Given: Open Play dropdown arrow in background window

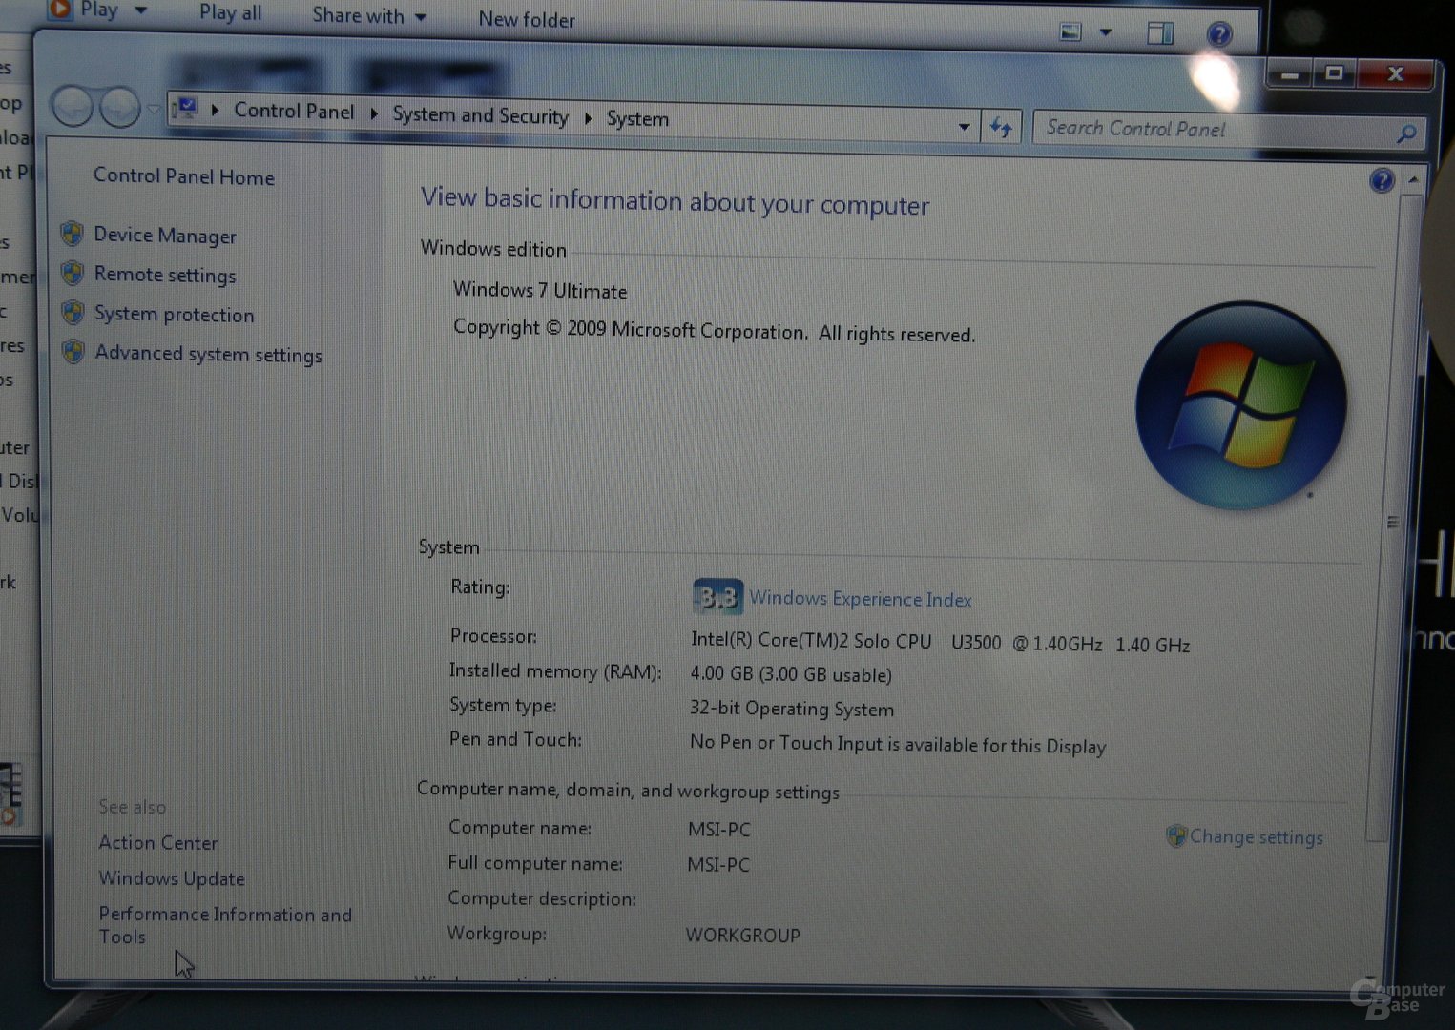Looking at the screenshot, I should pos(141,11).
